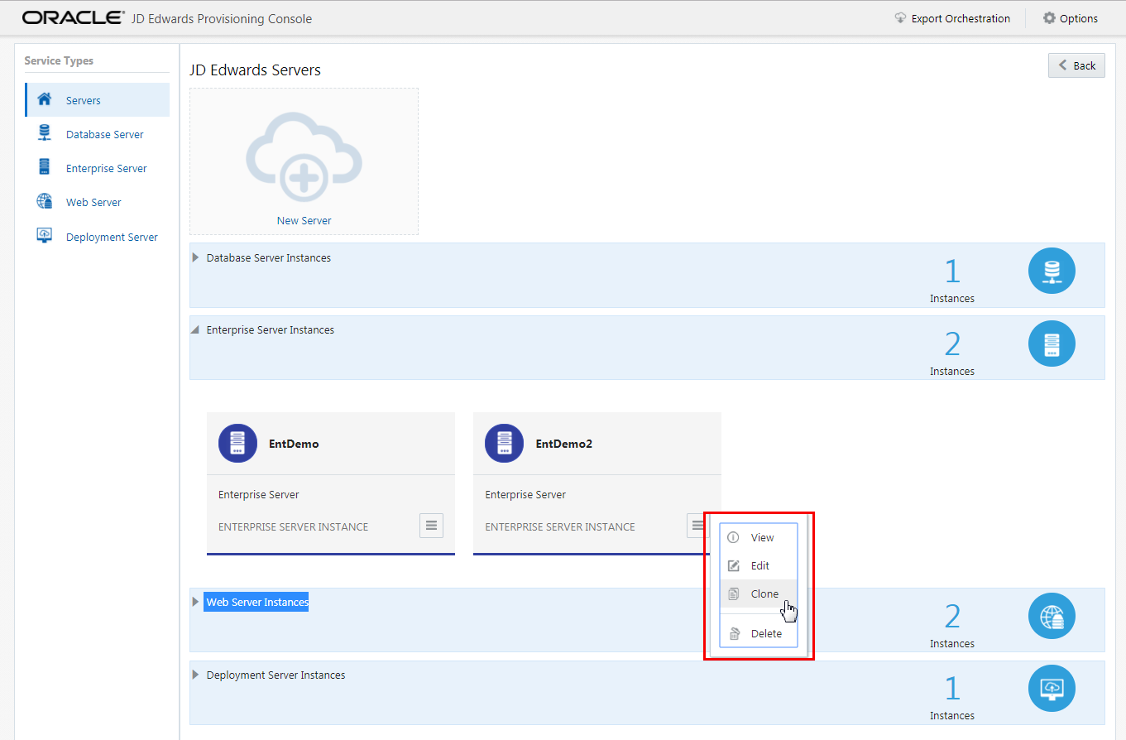Click the Enterprise Server icon in sidebar
This screenshot has height=740, width=1126.
click(45, 167)
